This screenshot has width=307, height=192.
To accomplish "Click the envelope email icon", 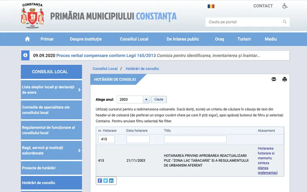I will tap(274, 79).
